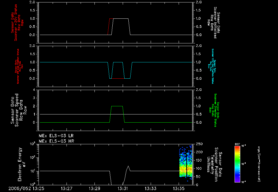Click the cyan "Scanner CCW End Position Status" title
Viewport: 278px width, 192px height.
(213, 66)
